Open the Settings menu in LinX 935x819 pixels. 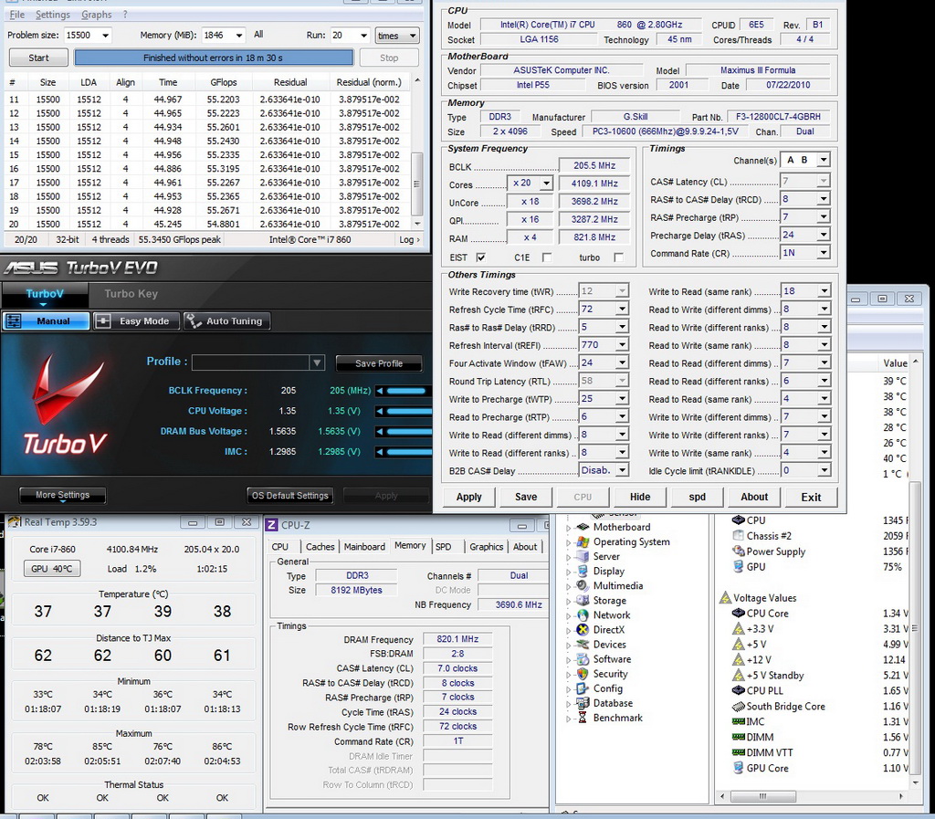coord(52,15)
